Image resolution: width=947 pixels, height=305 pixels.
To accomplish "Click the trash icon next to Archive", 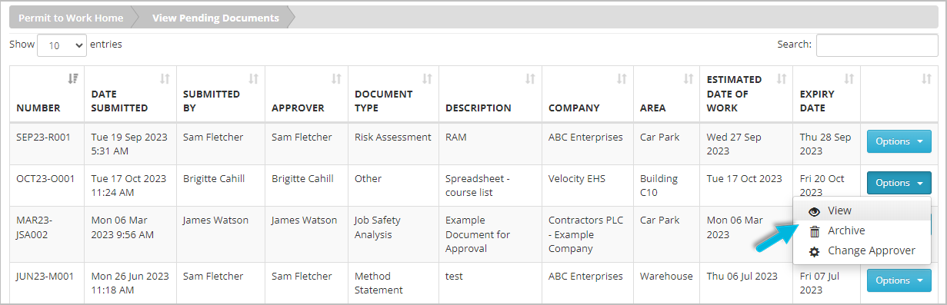I will point(814,230).
